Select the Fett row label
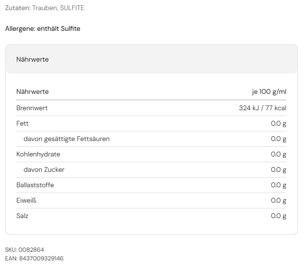The width and height of the screenshot is (308, 271). pyautogui.click(x=22, y=124)
